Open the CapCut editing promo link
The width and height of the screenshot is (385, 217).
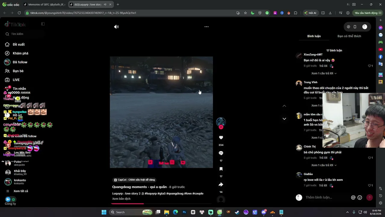click(134, 180)
